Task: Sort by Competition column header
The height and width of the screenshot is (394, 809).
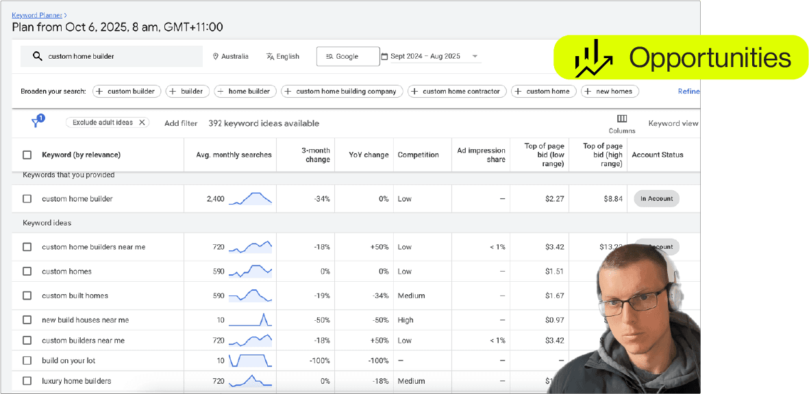Action: pyautogui.click(x=418, y=155)
